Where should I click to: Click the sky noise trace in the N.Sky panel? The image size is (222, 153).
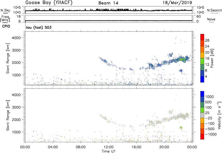109,10
